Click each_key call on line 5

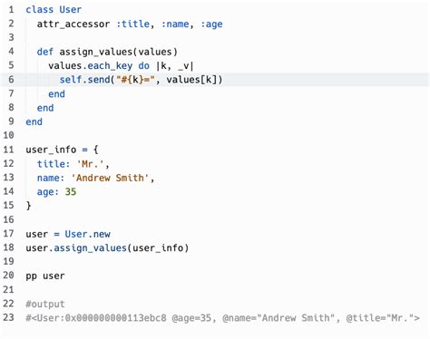tap(110, 66)
